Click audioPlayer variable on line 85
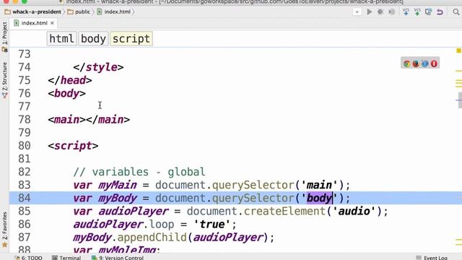462x260 pixels. pos(133,211)
